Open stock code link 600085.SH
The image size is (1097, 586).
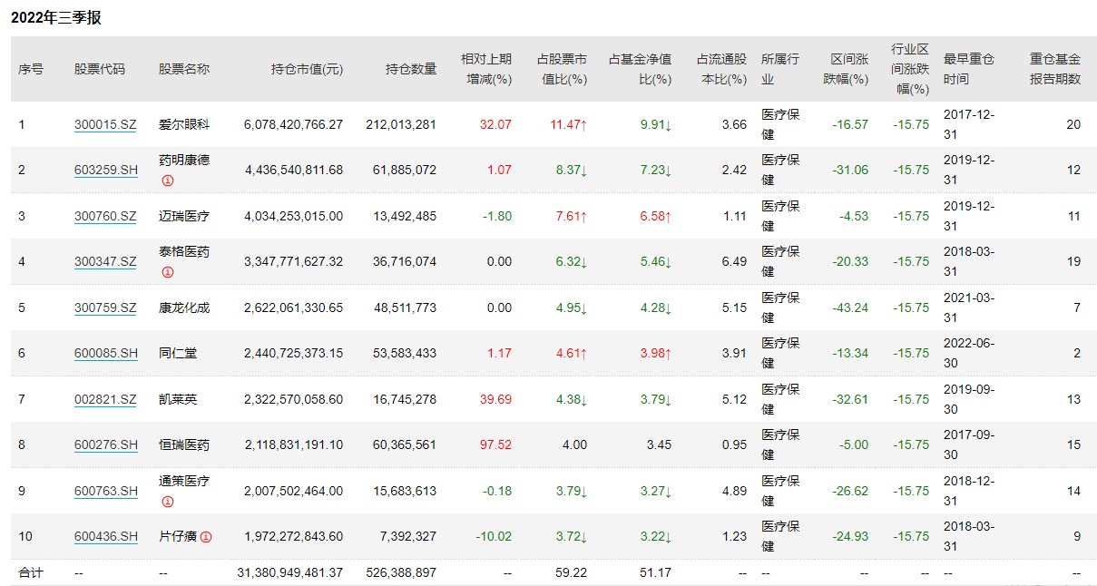click(106, 354)
